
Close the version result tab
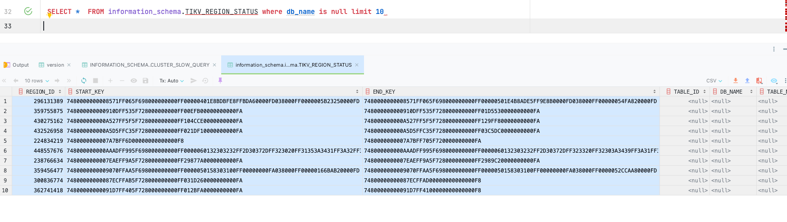click(69, 65)
